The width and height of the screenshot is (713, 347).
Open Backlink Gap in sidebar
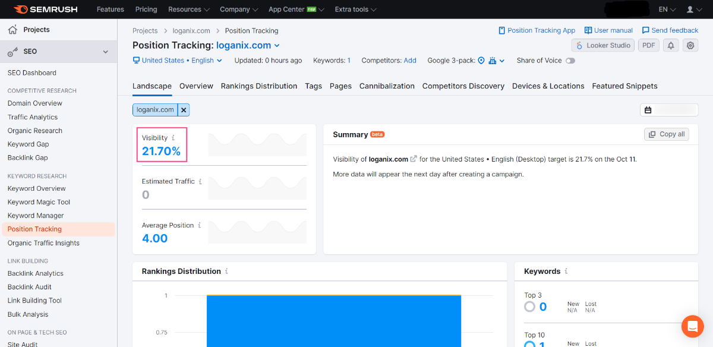(x=28, y=158)
